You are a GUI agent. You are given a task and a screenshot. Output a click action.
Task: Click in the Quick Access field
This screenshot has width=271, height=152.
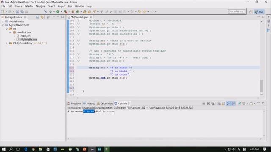[x=236, y=11]
